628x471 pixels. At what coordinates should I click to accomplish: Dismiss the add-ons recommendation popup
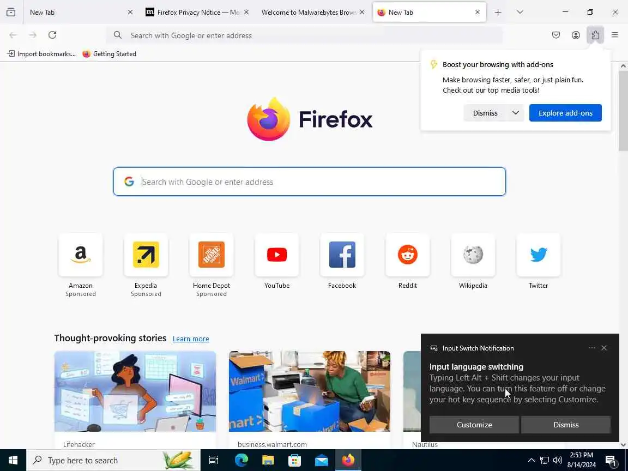click(485, 113)
